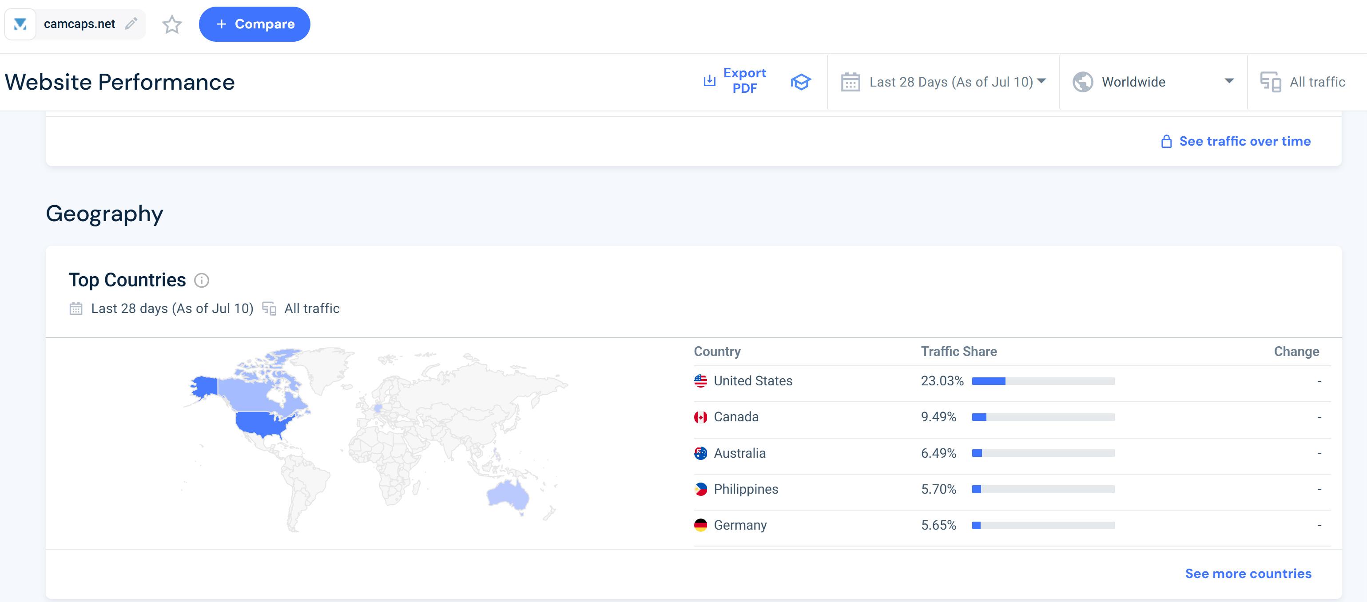
Task: Click the Germany flag icon
Action: (700, 525)
